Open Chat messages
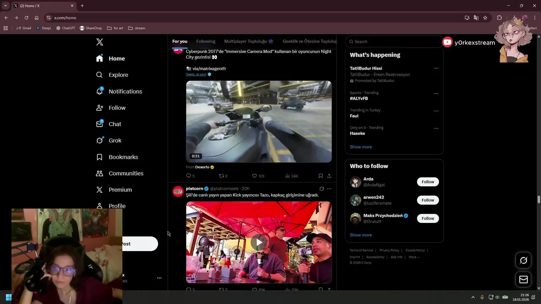The height and width of the screenshot is (304, 541). tap(109, 124)
